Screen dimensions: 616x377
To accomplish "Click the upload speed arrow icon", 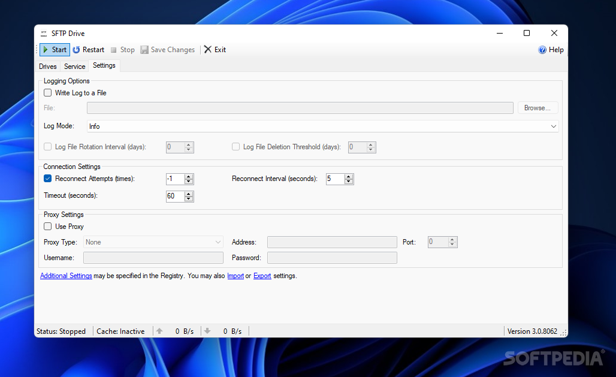I will tap(159, 331).
